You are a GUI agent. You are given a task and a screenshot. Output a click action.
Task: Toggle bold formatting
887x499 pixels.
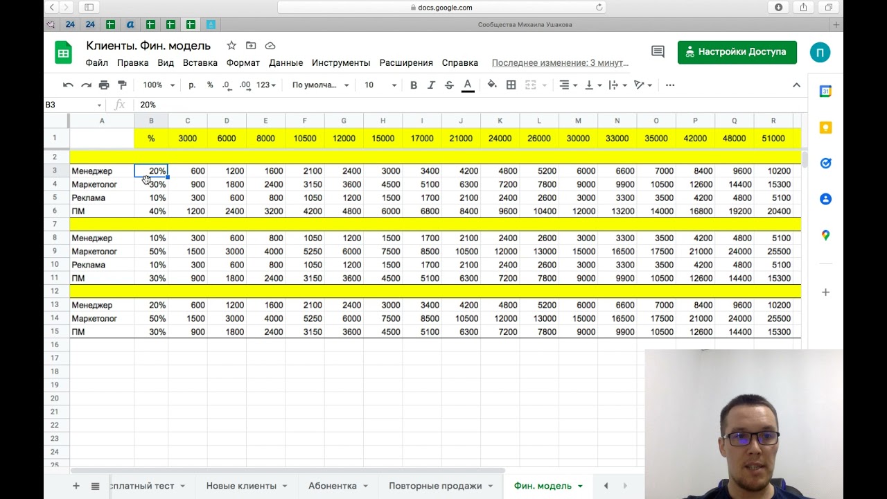(414, 85)
